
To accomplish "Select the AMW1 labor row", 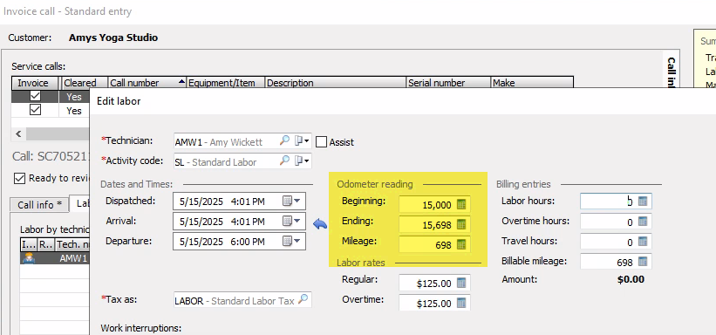I will [54, 258].
